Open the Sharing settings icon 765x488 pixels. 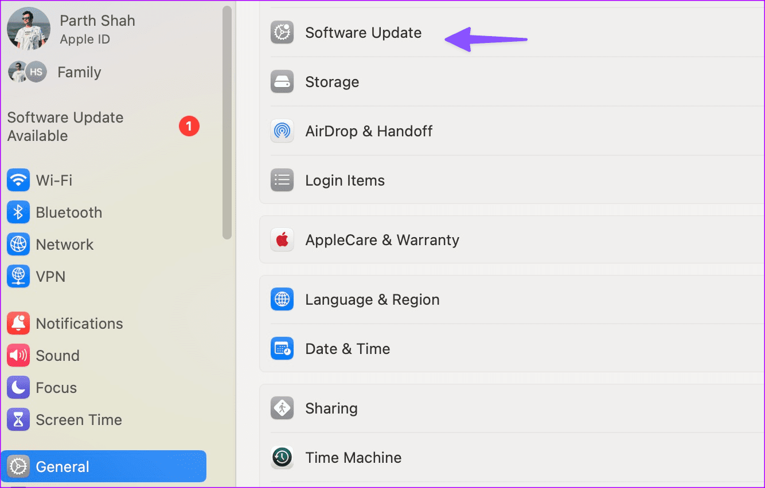click(282, 408)
